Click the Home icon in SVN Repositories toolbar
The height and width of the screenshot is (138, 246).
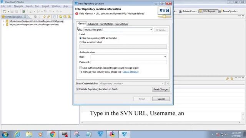click(x=35, y=17)
